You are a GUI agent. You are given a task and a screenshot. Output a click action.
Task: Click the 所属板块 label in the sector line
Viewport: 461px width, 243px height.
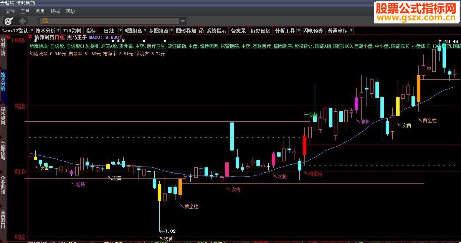click(x=39, y=46)
